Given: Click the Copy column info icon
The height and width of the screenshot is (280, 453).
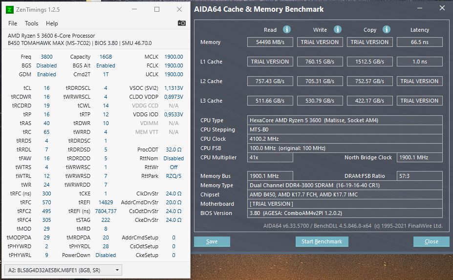Looking at the screenshot, I should point(387,29).
